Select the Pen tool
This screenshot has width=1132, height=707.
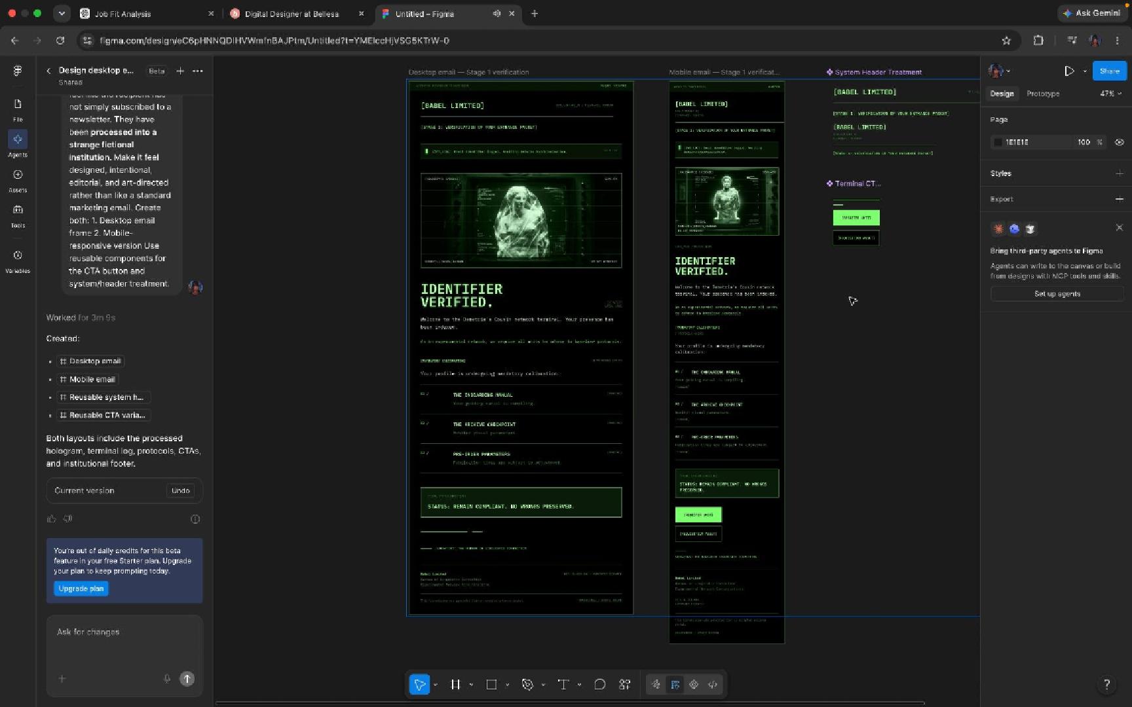coord(527,684)
